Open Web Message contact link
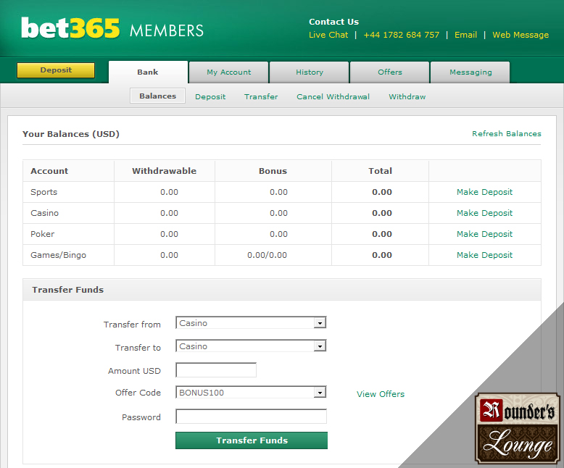564x468 pixels. [x=521, y=35]
